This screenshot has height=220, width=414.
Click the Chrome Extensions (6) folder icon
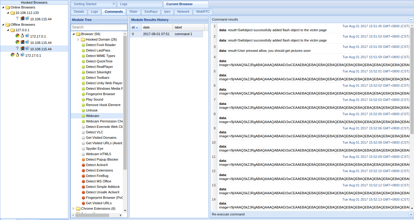(78, 208)
